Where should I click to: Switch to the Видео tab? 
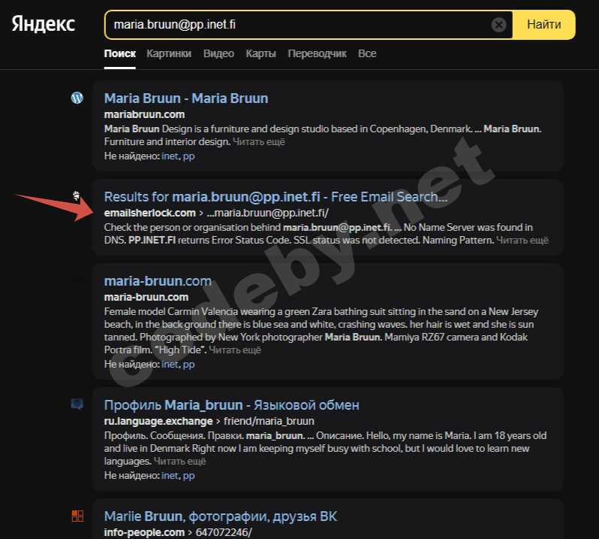click(218, 53)
